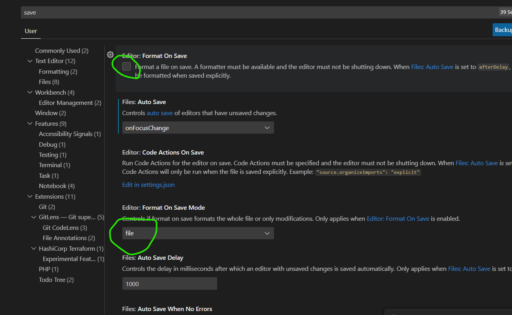Open the Auto Save dropdown showing onFocusChange

click(198, 128)
